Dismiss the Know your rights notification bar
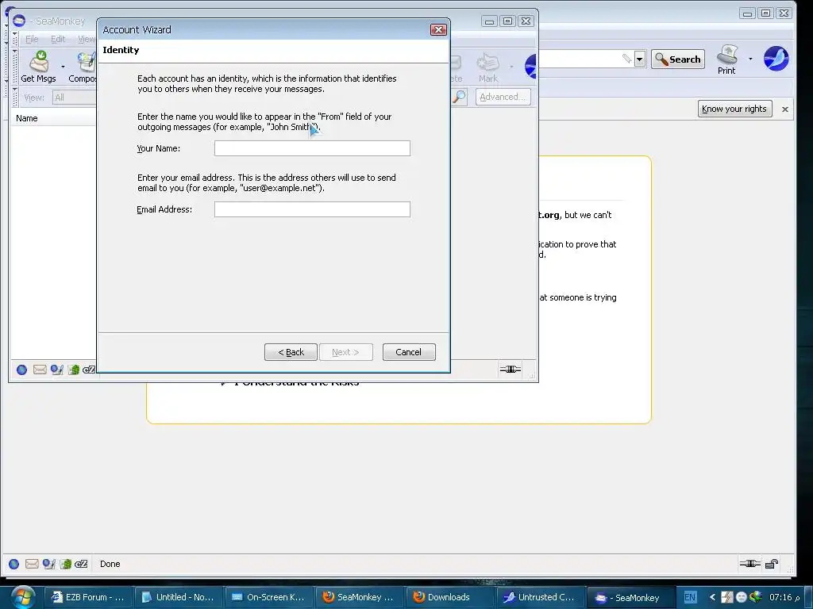The height and width of the screenshot is (609, 813). (x=785, y=109)
